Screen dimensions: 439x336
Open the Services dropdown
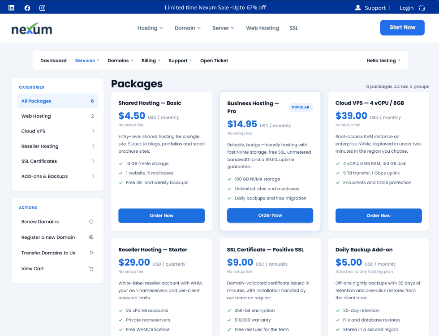87,60
